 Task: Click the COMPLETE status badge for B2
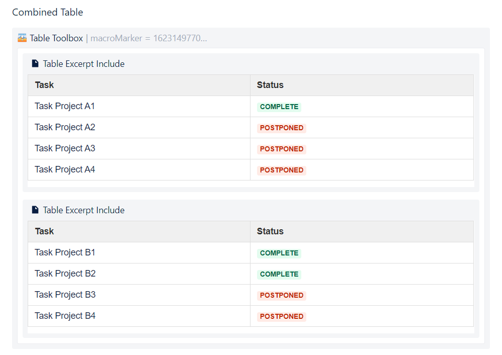[x=279, y=275]
